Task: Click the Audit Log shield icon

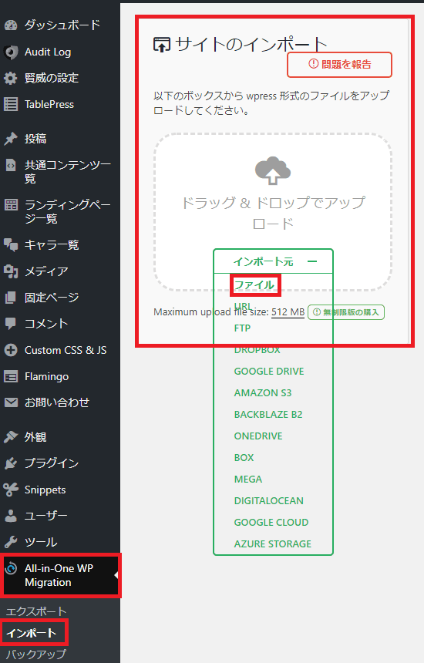Action: 11,52
